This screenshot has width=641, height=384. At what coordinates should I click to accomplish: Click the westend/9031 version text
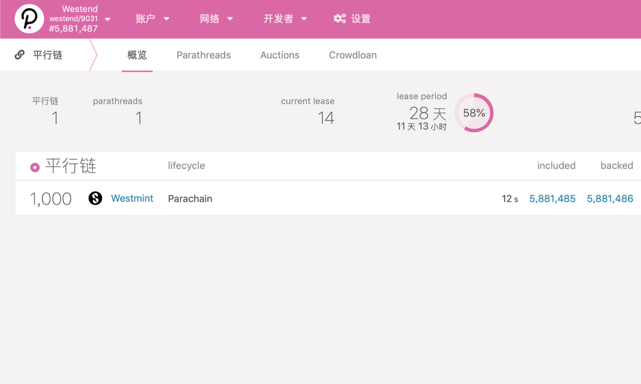[x=74, y=19]
